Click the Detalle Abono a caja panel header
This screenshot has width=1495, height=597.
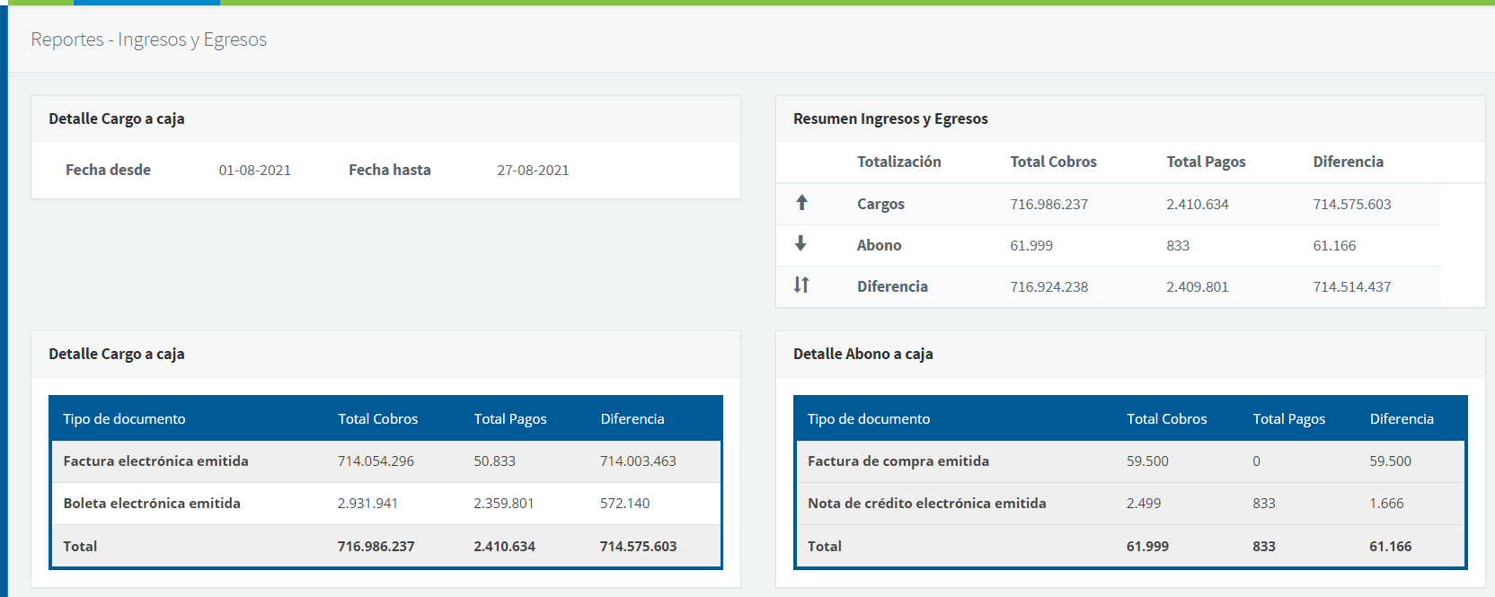(x=862, y=355)
